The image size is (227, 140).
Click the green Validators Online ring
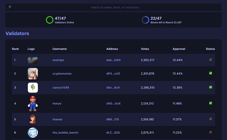[49, 20]
